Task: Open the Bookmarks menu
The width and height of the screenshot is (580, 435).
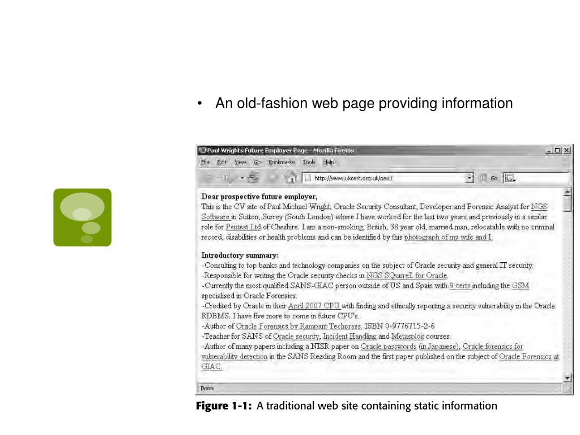Action: coord(282,162)
